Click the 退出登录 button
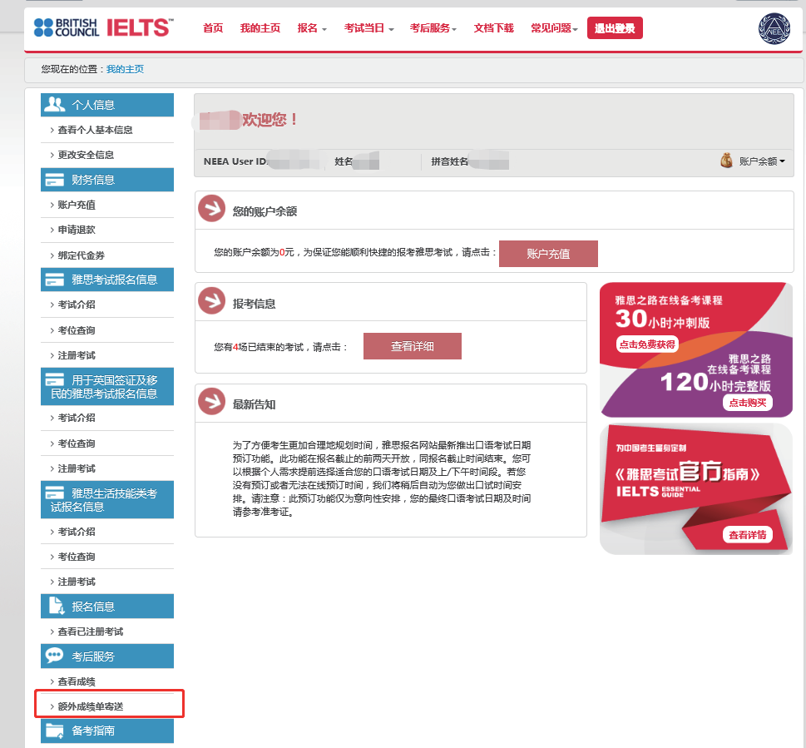Image resolution: width=806 pixels, height=748 pixels. 615,28
